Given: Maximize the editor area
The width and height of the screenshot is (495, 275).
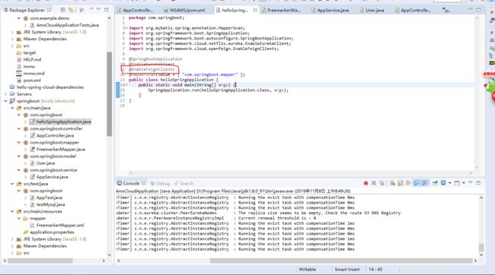Looking at the screenshot, I should (x=478, y=10).
